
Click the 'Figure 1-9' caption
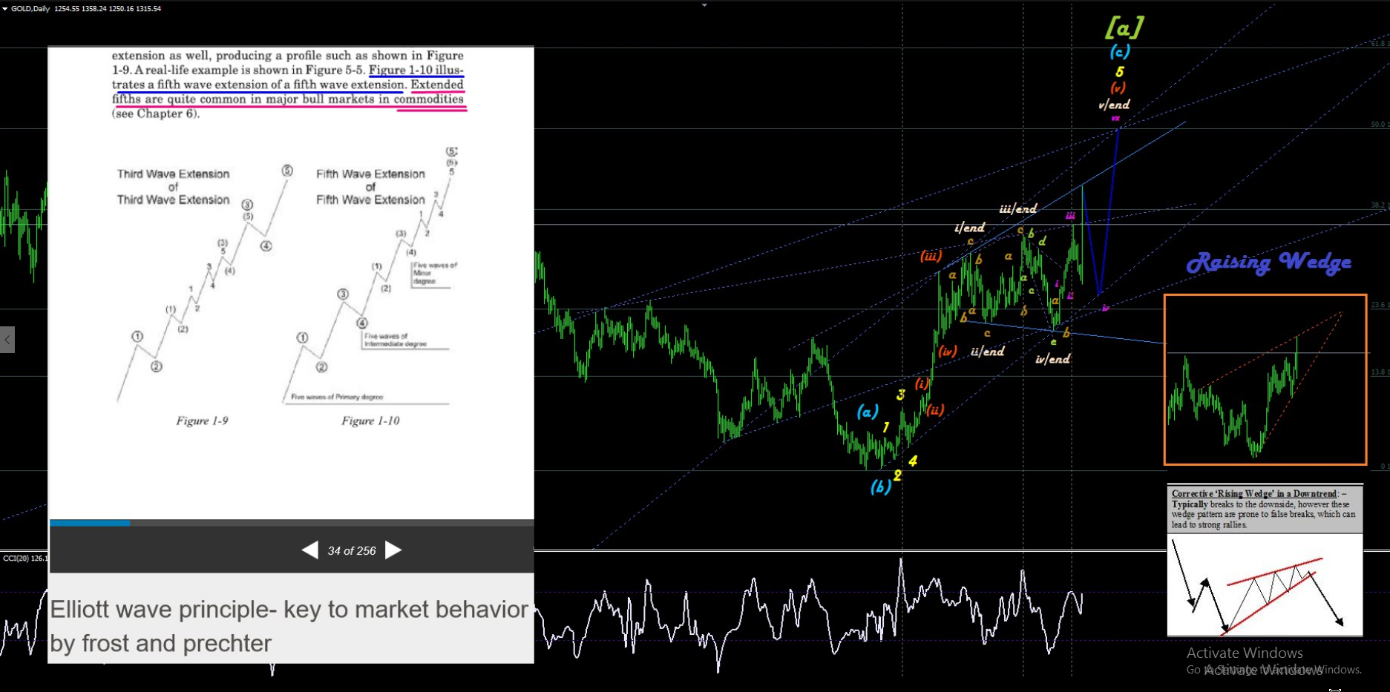tap(202, 421)
